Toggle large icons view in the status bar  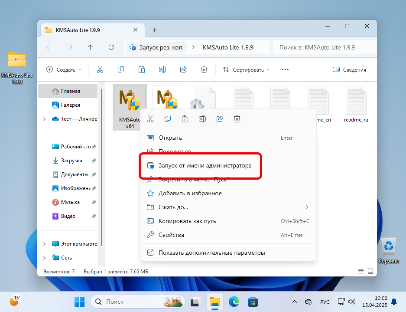point(370,271)
